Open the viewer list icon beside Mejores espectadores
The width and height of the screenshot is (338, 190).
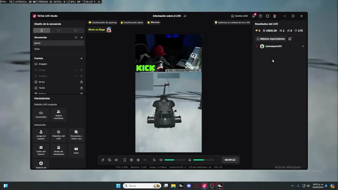290,39
